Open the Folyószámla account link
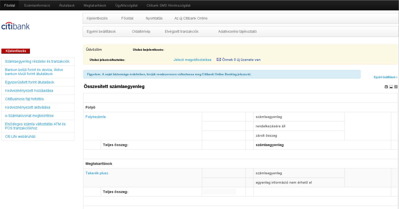Viewport: 399px width, 209px height. (x=95, y=117)
